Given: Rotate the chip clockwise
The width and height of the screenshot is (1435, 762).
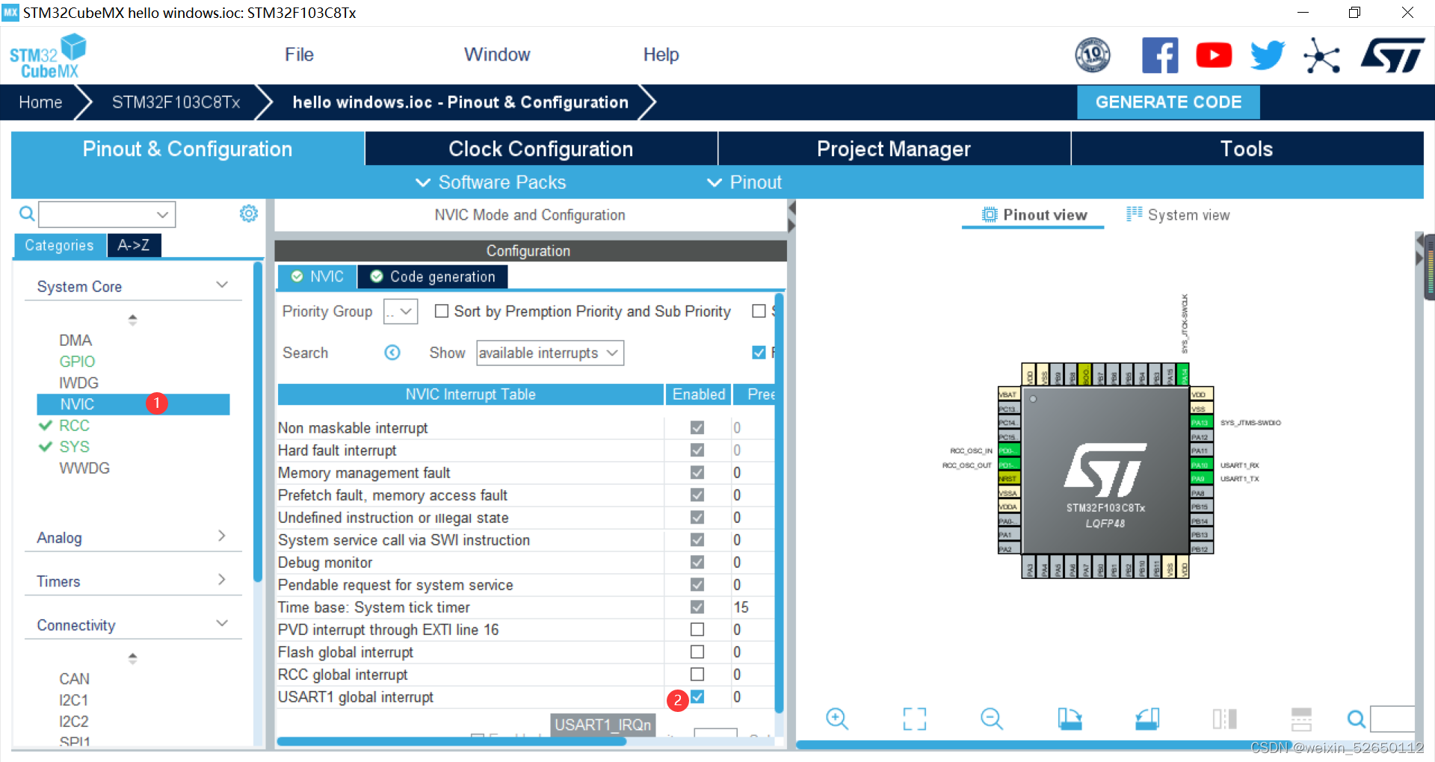Looking at the screenshot, I should pyautogui.click(x=1070, y=719).
